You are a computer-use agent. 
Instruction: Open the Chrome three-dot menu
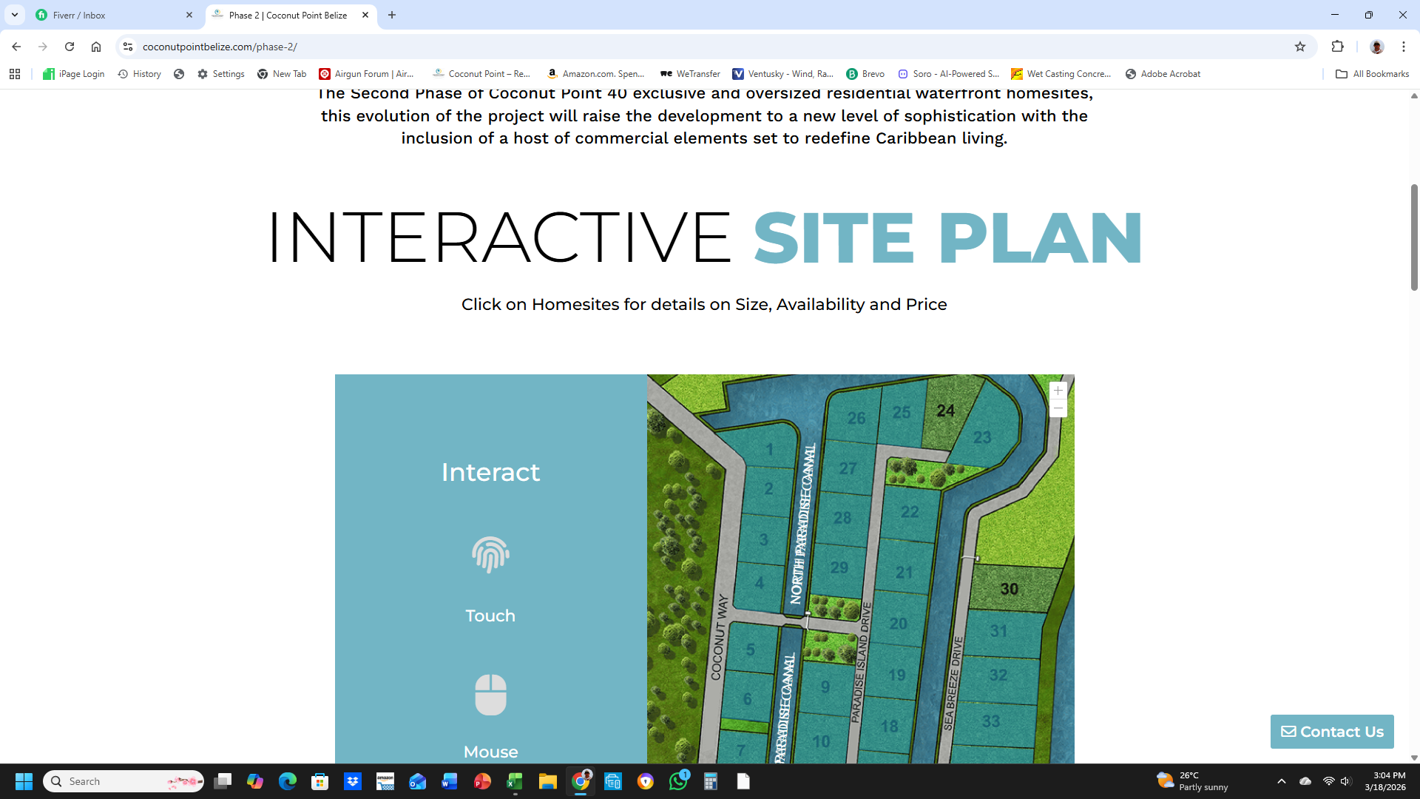1403,47
